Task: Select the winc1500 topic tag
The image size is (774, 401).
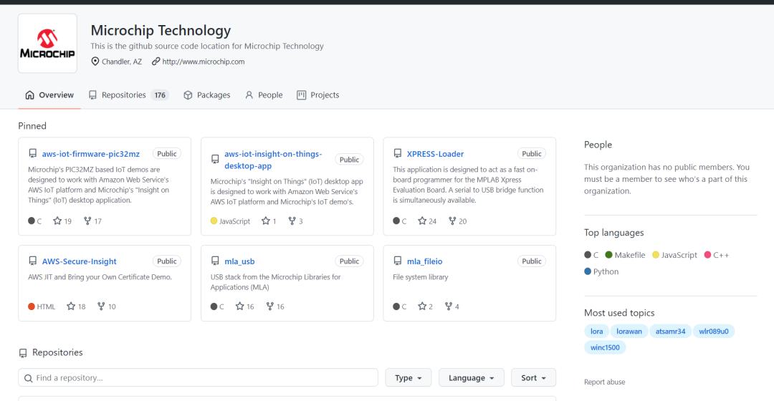Action: pos(605,347)
